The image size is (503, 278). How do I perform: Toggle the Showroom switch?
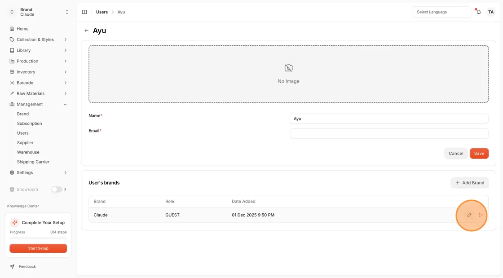(57, 190)
